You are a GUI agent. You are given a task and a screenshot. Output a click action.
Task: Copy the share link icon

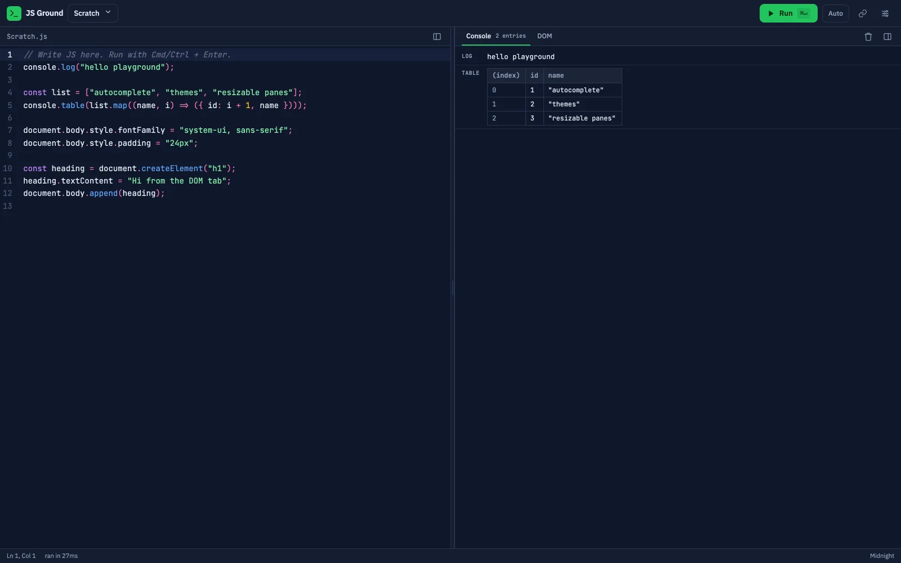[862, 13]
